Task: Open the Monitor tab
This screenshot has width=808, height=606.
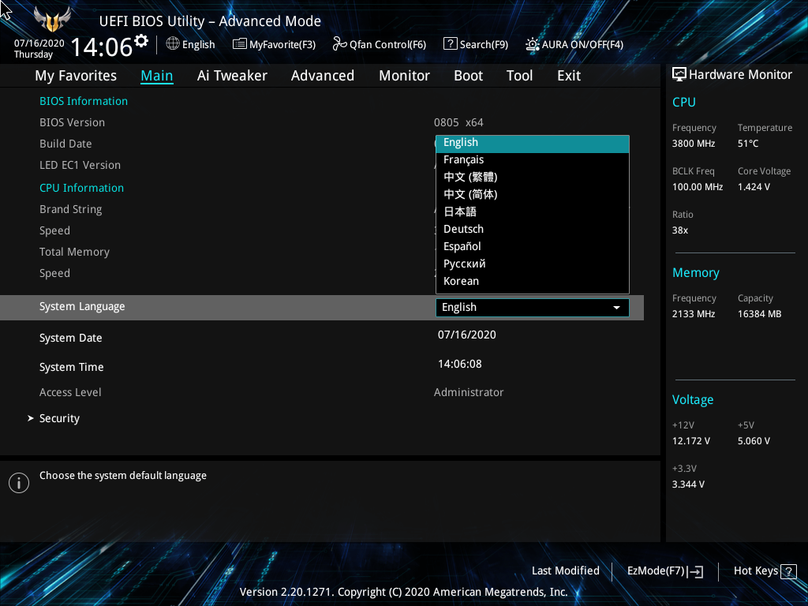Action: pos(404,76)
